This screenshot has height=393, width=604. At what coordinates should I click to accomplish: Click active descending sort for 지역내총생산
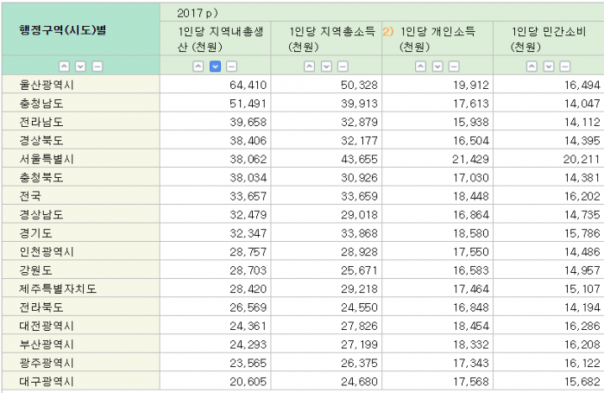coord(215,67)
